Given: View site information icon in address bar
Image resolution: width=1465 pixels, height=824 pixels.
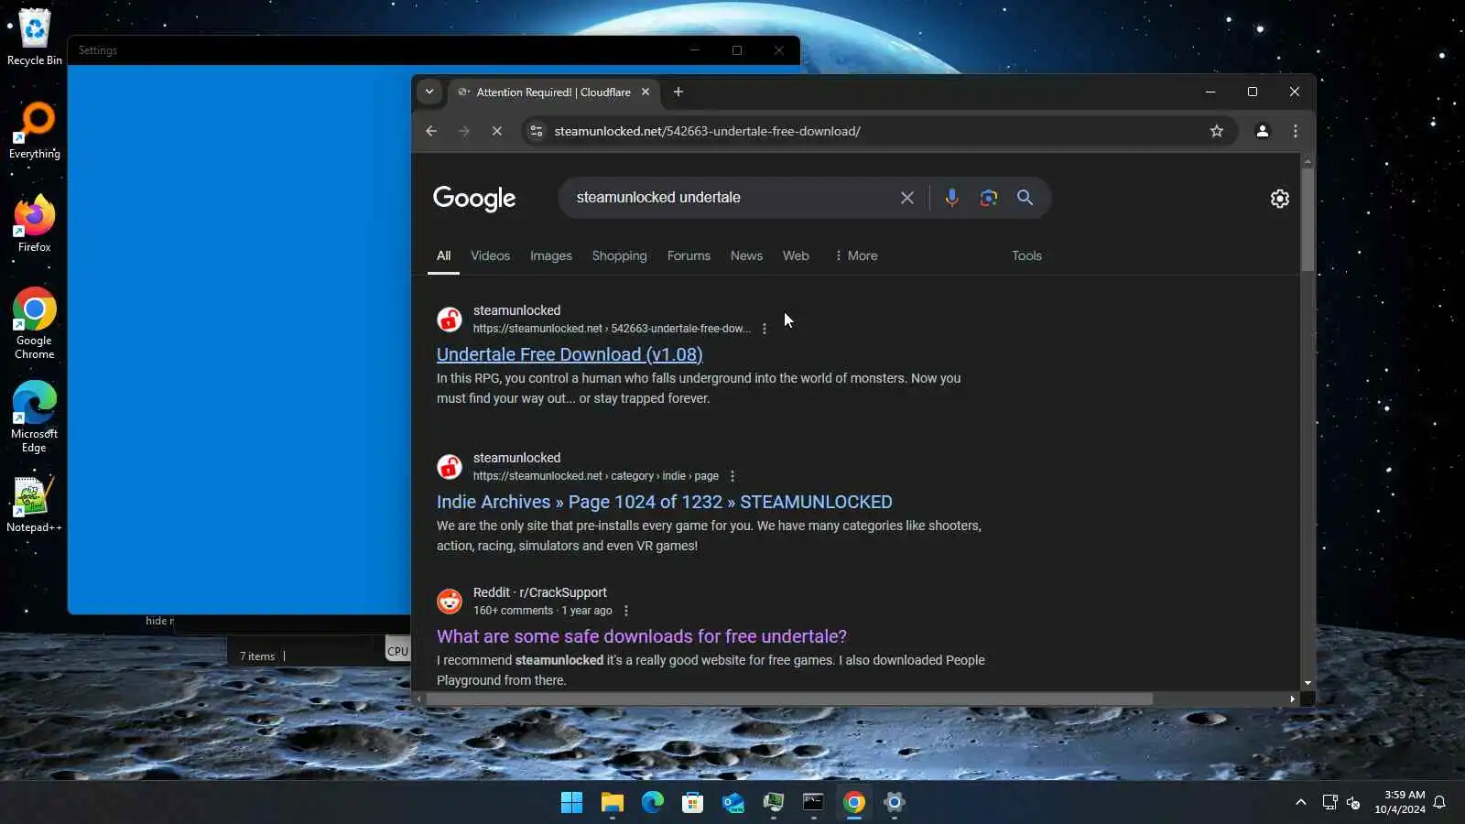Looking at the screenshot, I should (x=537, y=131).
